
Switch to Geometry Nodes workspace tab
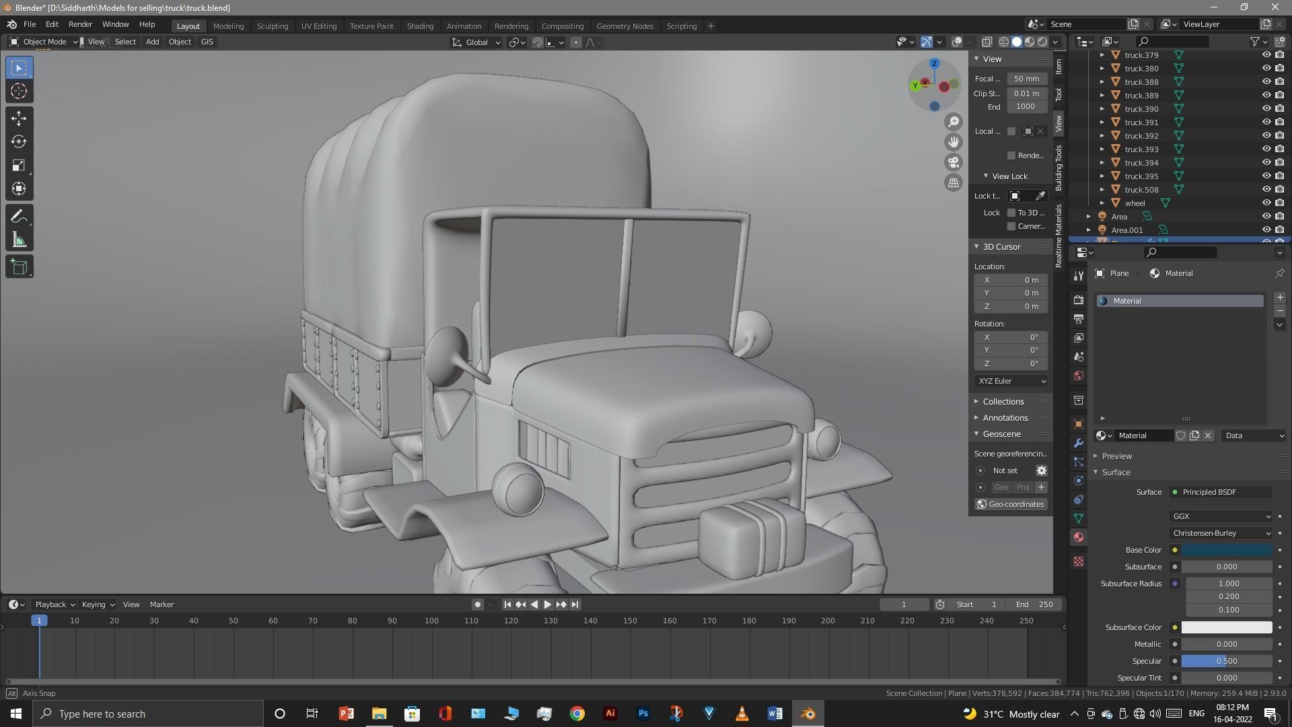[624, 26]
